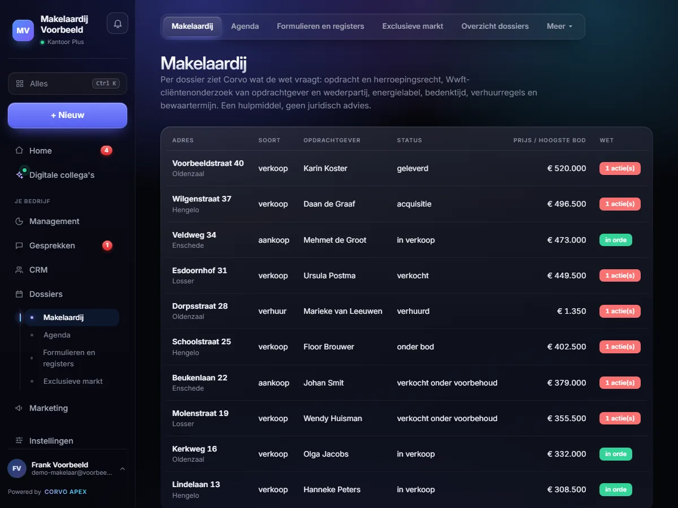Open the Meer dropdown menu
The image size is (678, 508).
pos(559,27)
